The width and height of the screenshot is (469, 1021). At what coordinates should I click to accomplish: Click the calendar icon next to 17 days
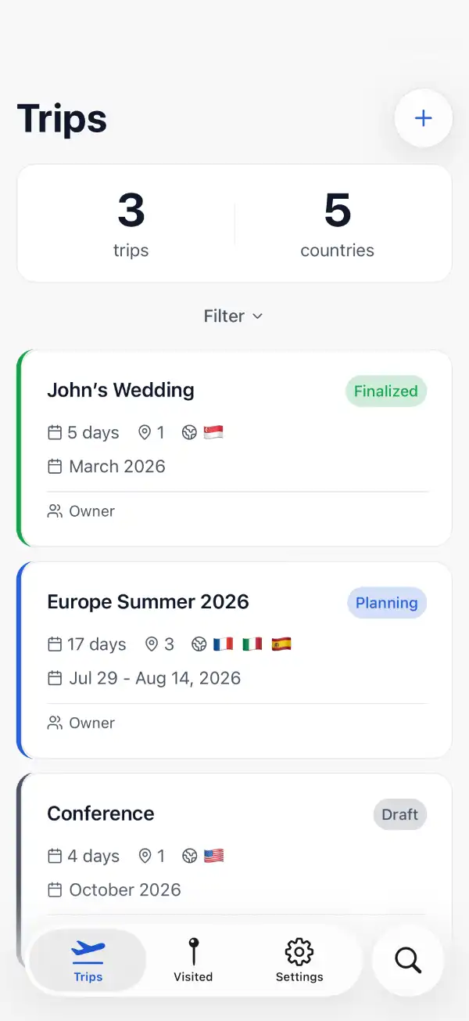55,644
